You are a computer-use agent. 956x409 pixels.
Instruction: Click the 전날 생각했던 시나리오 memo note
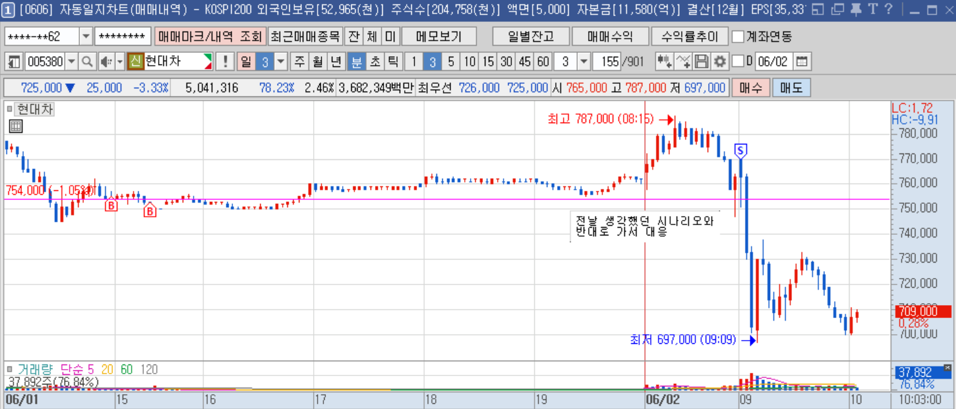pyautogui.click(x=644, y=226)
